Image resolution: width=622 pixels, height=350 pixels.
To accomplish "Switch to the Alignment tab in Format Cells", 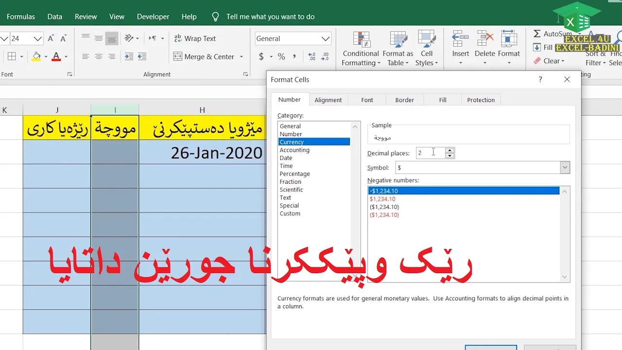I will pyautogui.click(x=328, y=100).
